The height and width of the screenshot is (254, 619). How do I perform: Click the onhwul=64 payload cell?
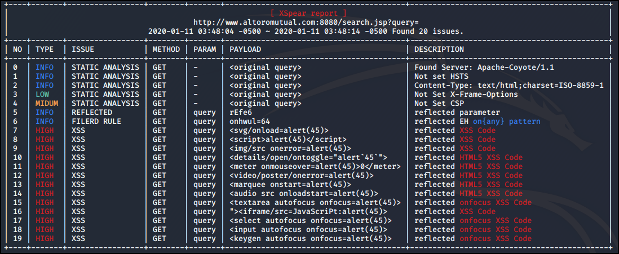click(250, 122)
